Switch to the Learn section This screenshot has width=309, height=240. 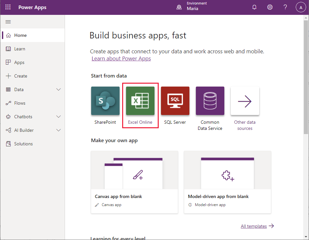19,49
